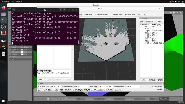This screenshot has height=104, width=185.
Task: Collapse the Time panel header toggle
Action: tap(38, 83)
